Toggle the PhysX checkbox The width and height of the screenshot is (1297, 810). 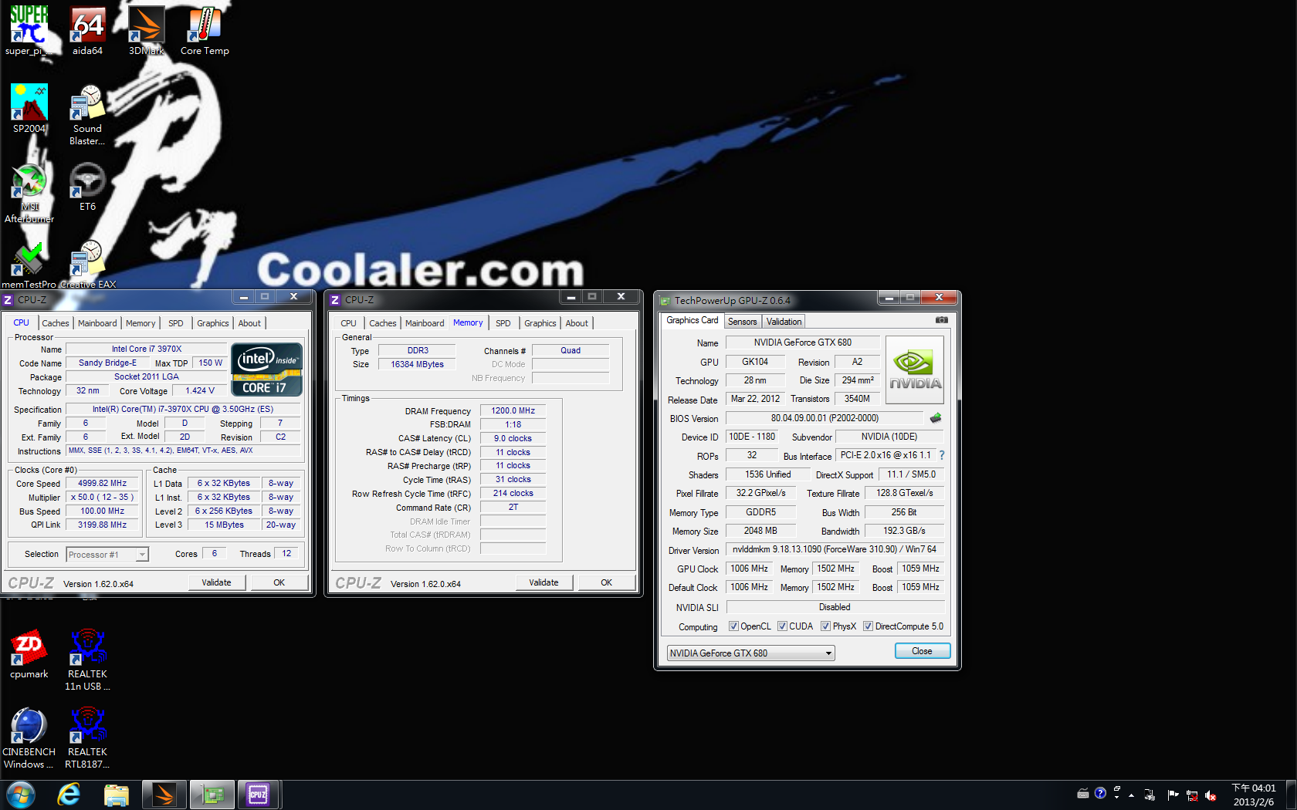825,626
